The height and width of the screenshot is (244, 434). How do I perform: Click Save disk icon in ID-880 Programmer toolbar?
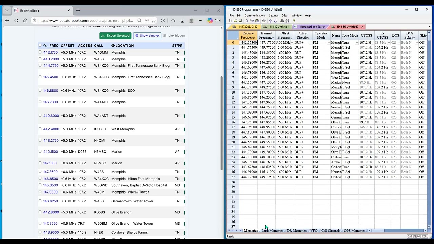240,21
